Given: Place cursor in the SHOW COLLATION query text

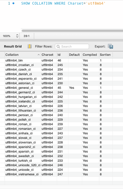Looking at the screenshot, I should pyautogui.click(x=63, y=3).
